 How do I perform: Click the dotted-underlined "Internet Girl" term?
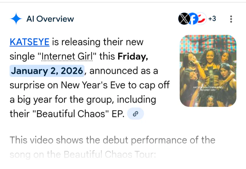point(67,56)
